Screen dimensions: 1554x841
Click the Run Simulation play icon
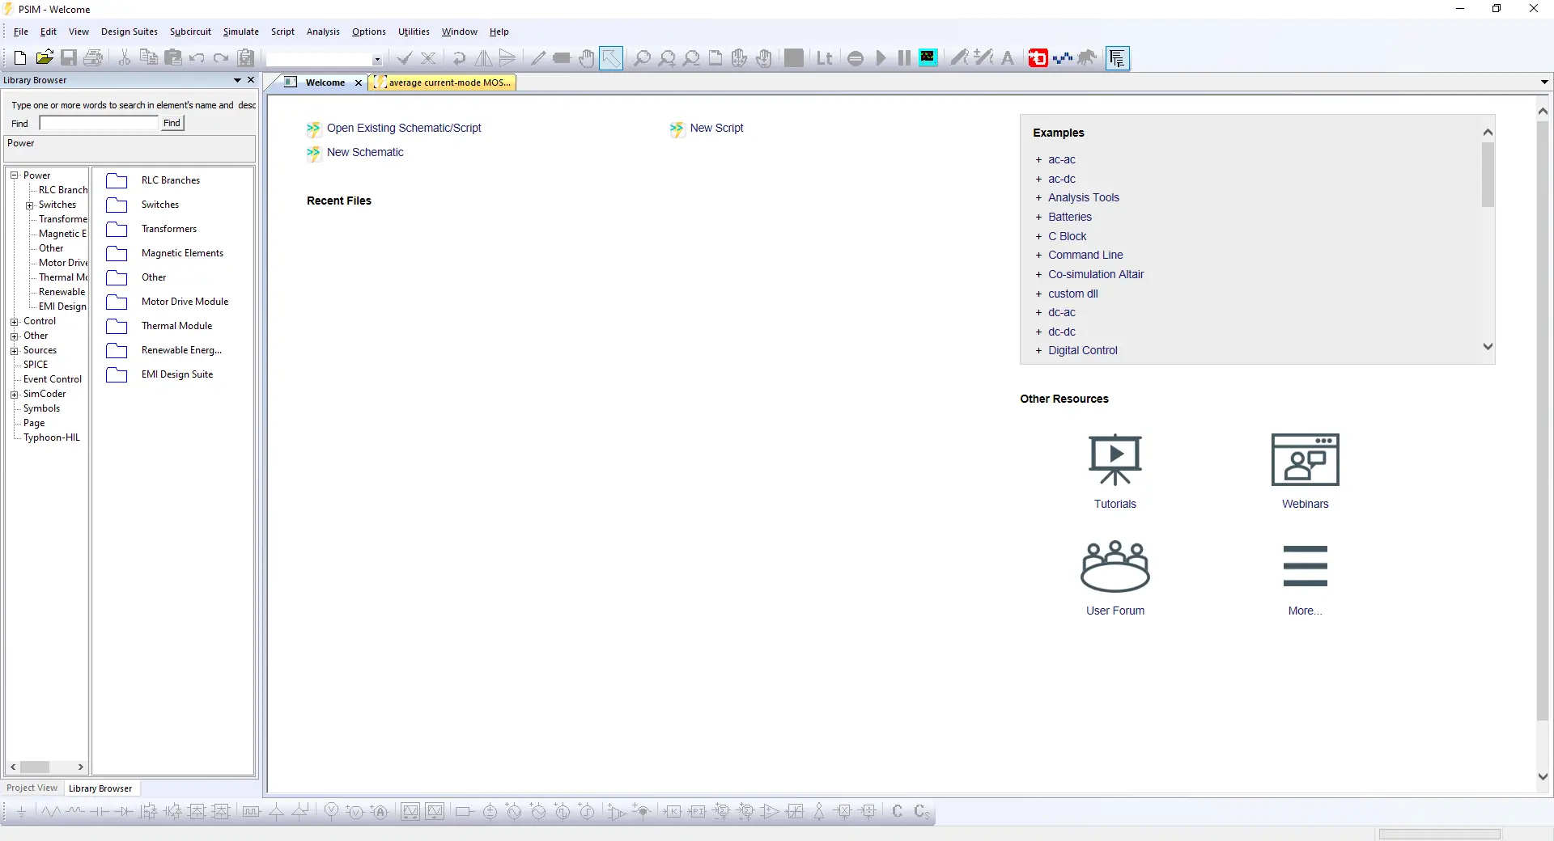click(x=881, y=57)
